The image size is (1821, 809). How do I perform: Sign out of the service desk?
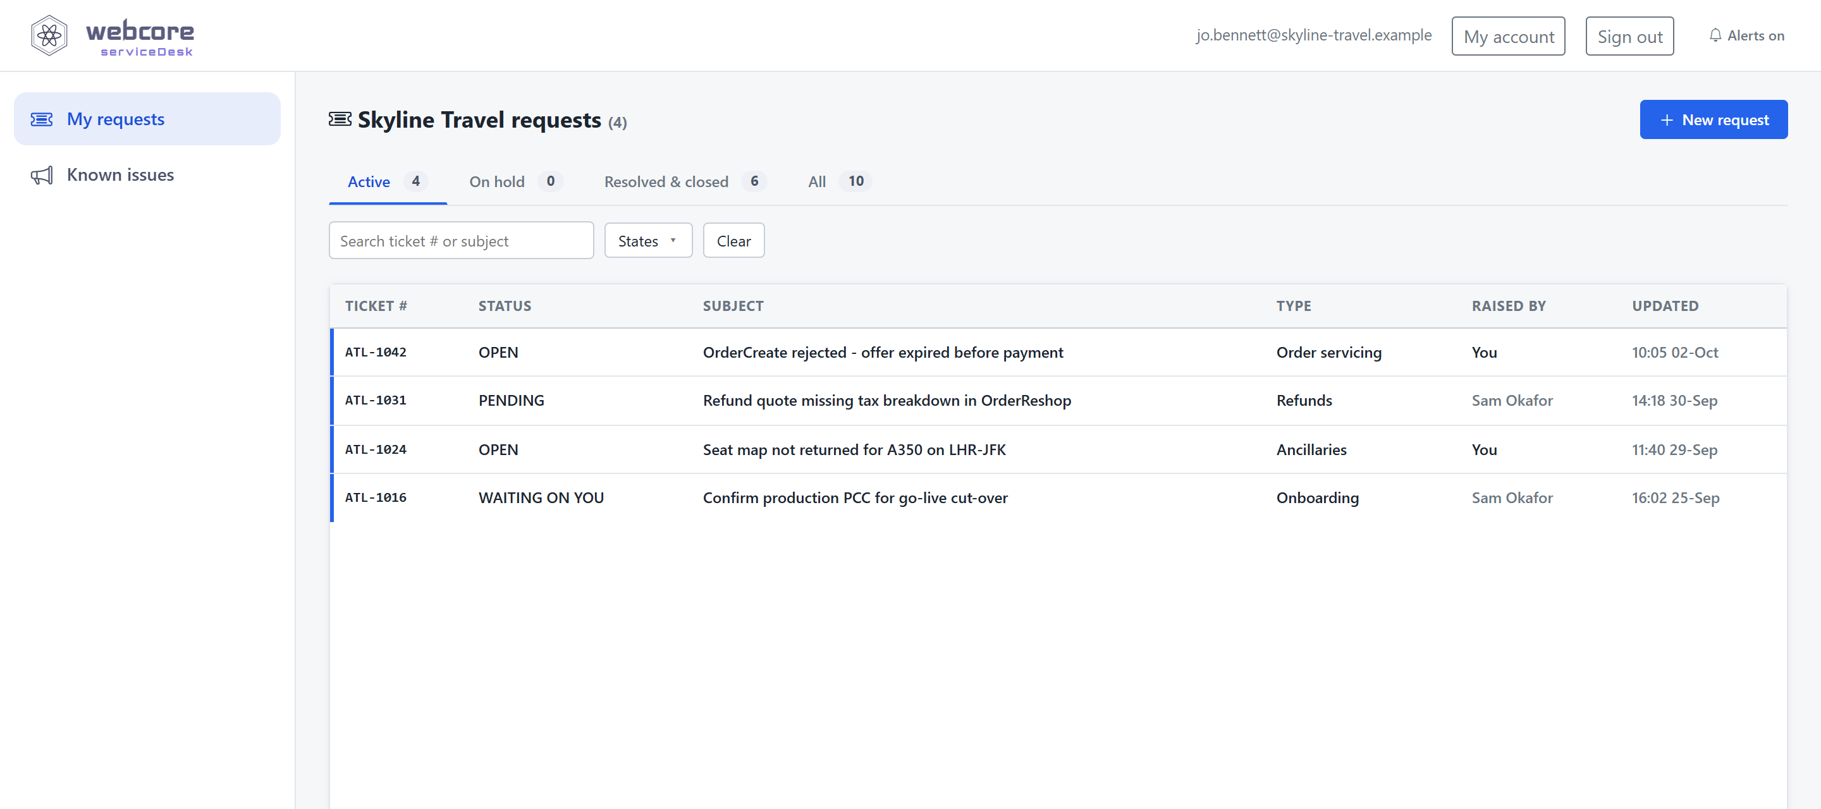point(1629,36)
